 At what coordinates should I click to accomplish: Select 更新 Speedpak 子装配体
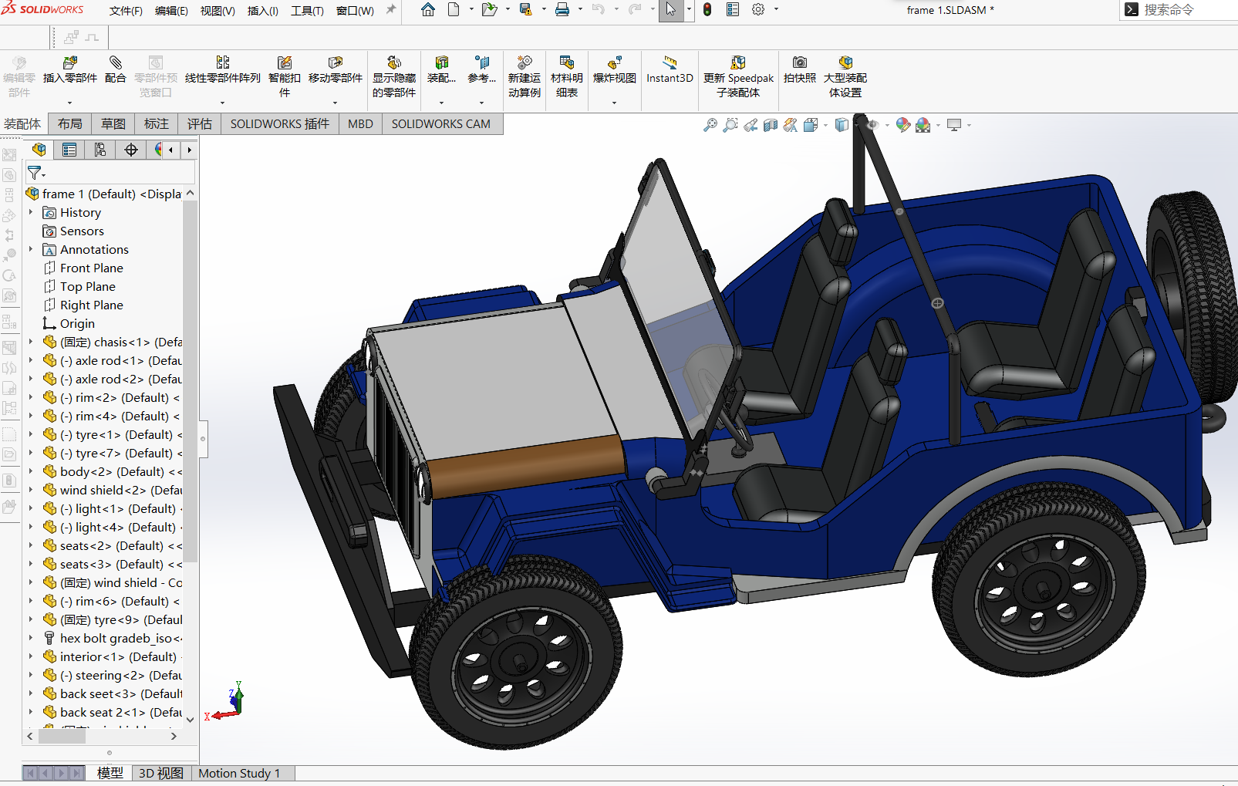(x=738, y=77)
